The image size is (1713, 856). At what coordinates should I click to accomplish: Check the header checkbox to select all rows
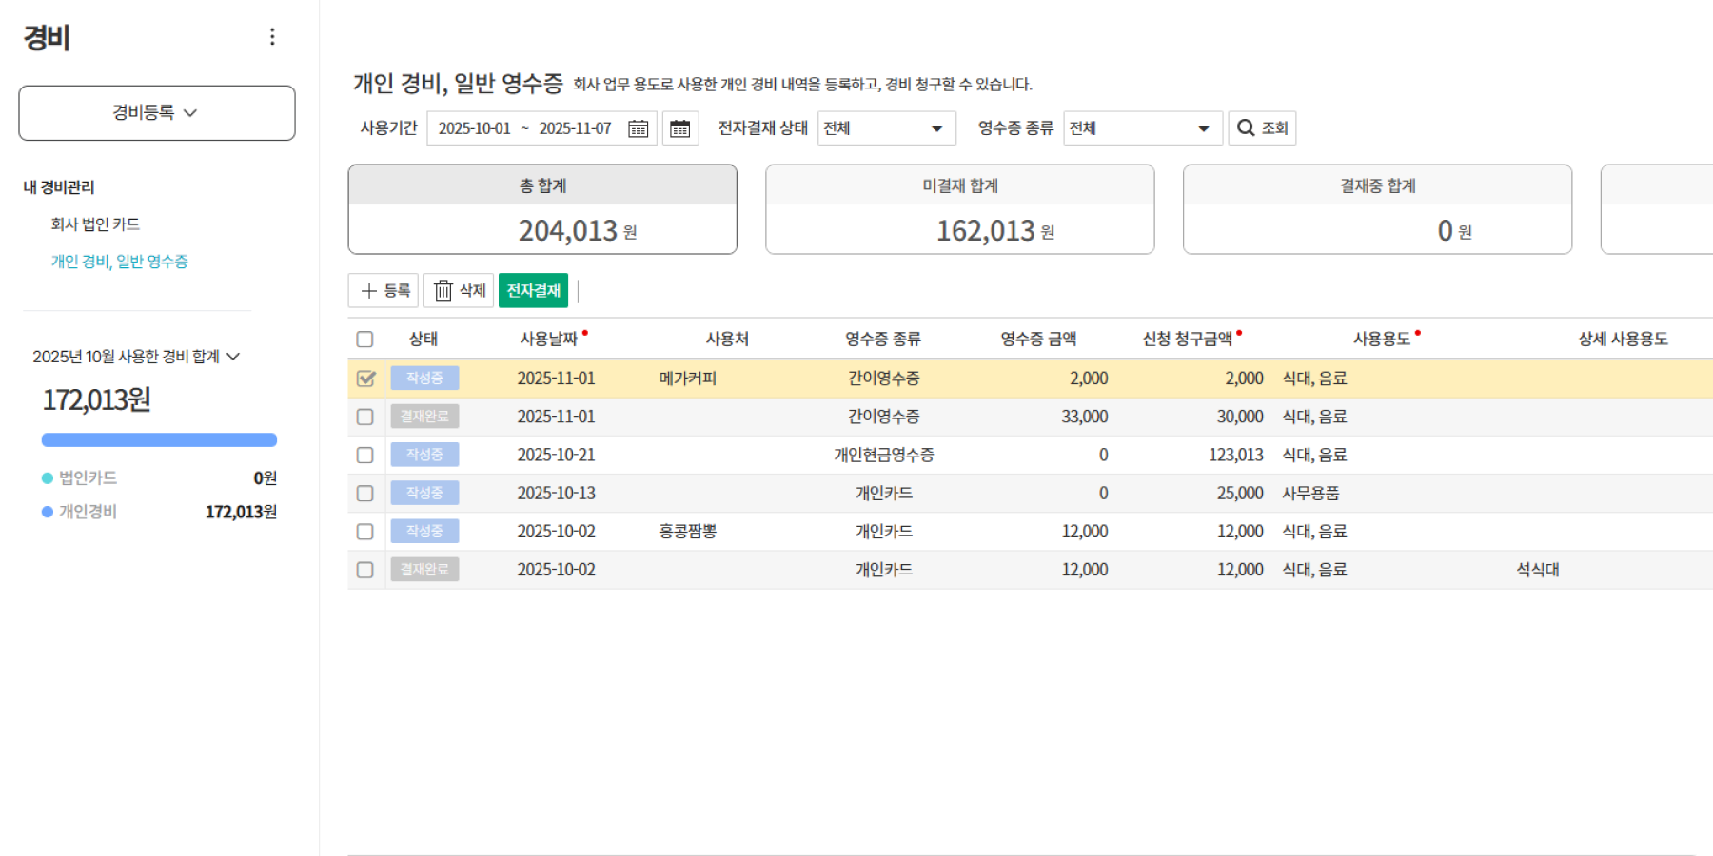(x=364, y=339)
